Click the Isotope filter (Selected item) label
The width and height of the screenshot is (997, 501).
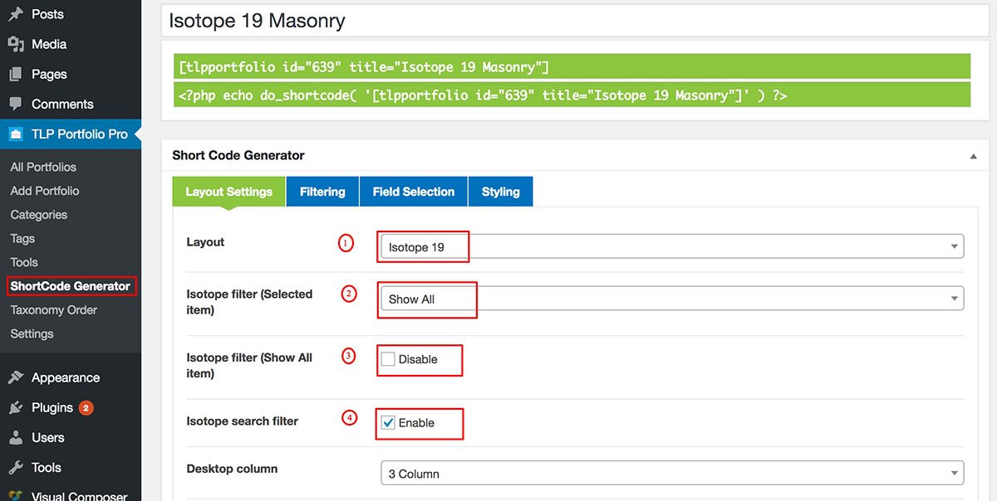pos(249,302)
